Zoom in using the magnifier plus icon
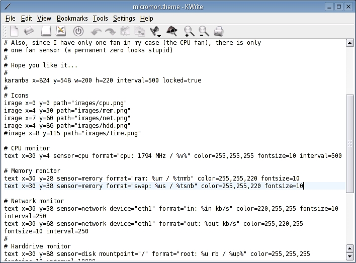This screenshot has height=263, width=356. (189, 31)
